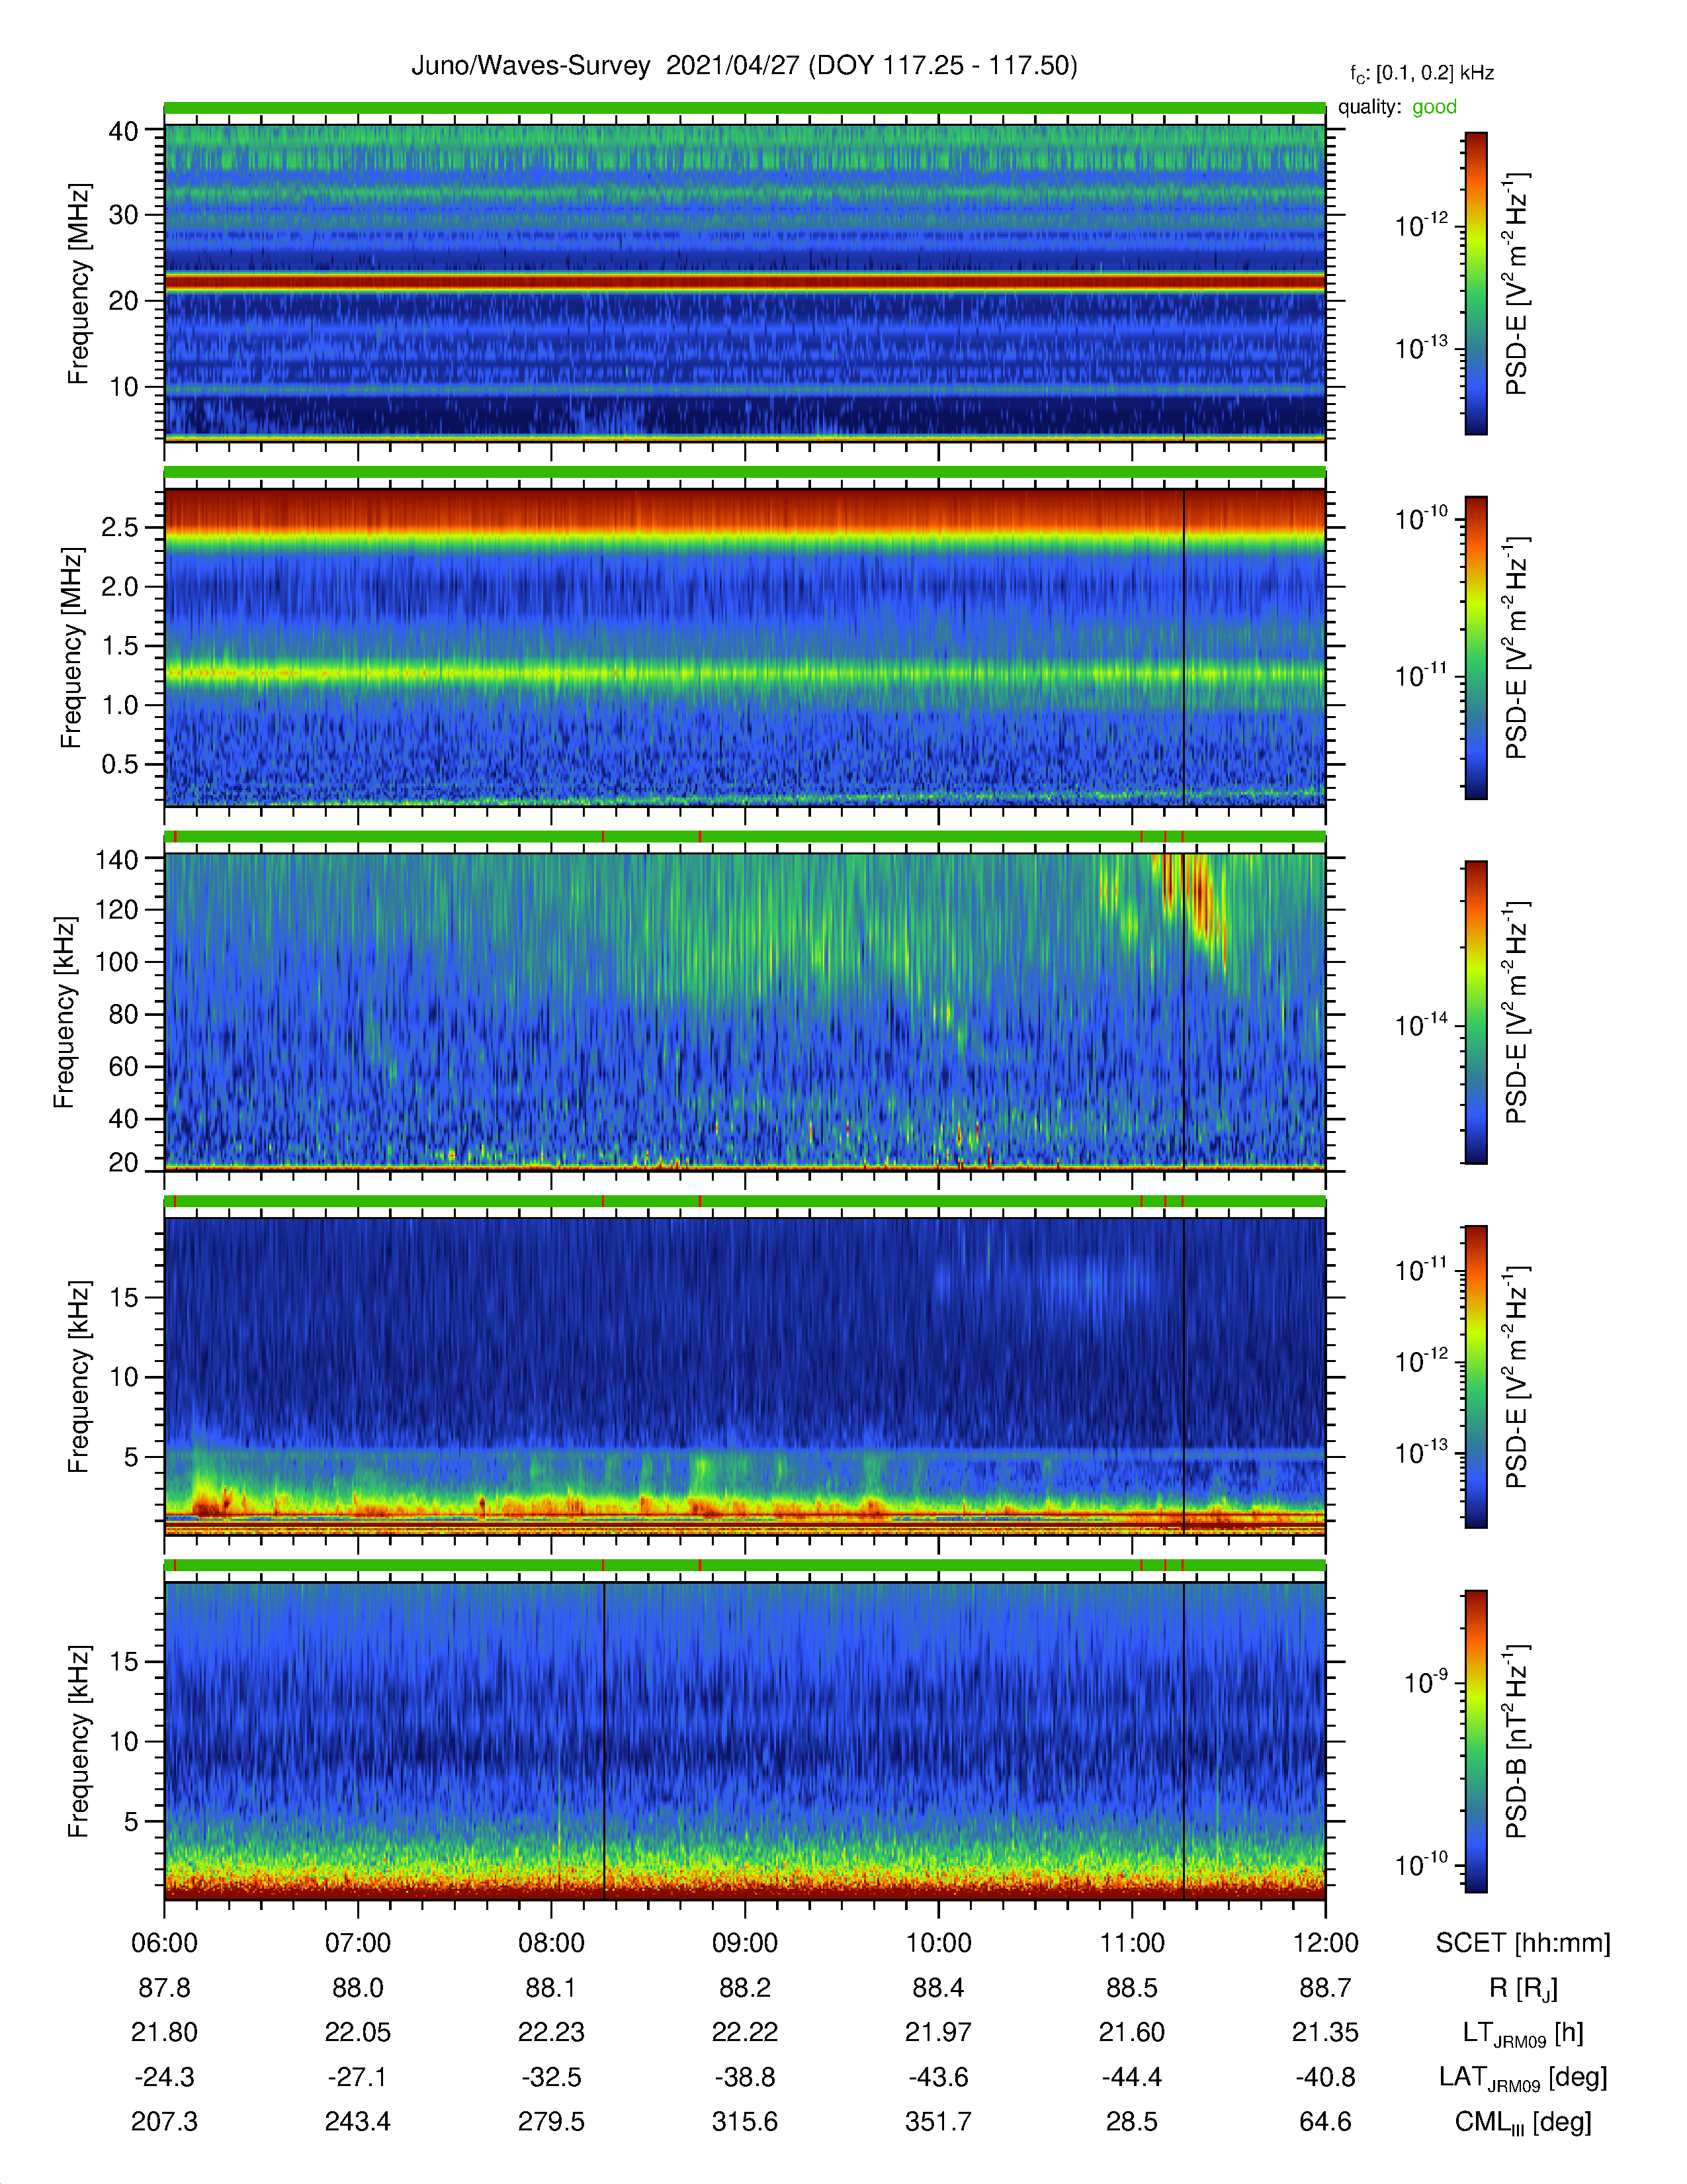The width and height of the screenshot is (1687, 2184).
Task: Click the 10^-14 color bar in the 20–140 kHz panel
Action: [1475, 1012]
